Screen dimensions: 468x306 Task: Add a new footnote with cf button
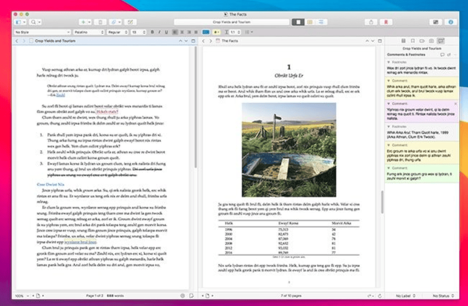click(x=449, y=55)
